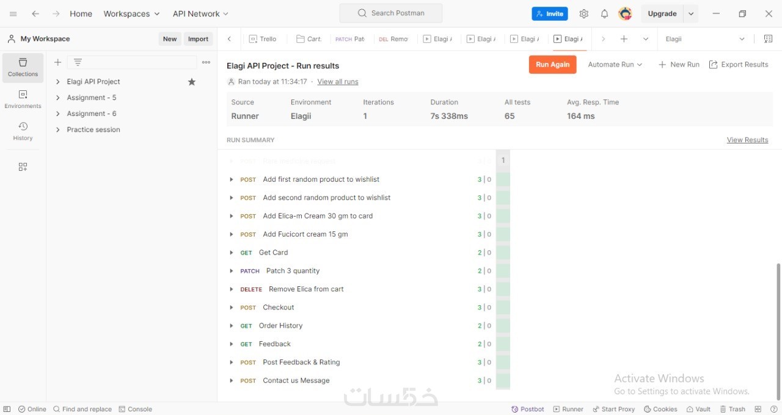Expand the API Network dropdown

200,13
